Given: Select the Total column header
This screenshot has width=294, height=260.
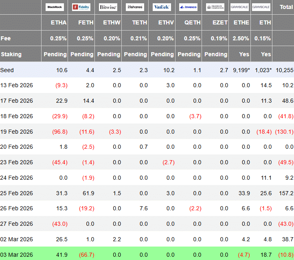Looking at the screenshot, I should [285, 7].
